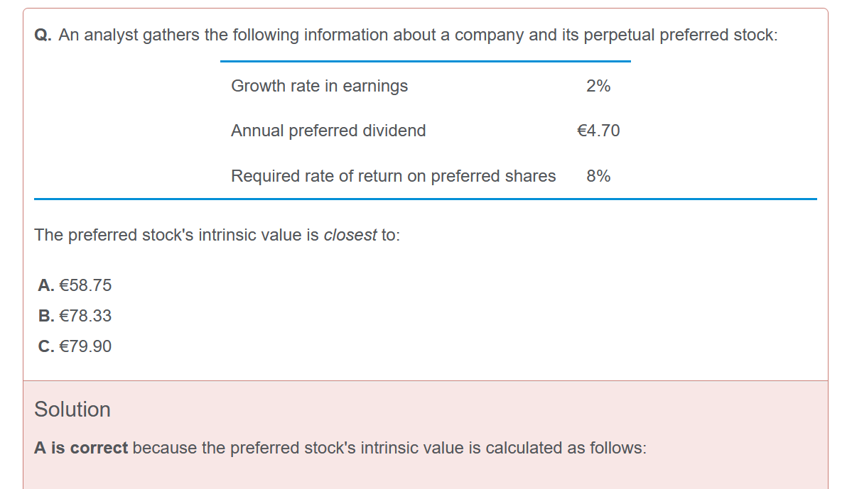The image size is (847, 489).
Task: Click the bold letter 'C.' option label
Action: point(46,346)
